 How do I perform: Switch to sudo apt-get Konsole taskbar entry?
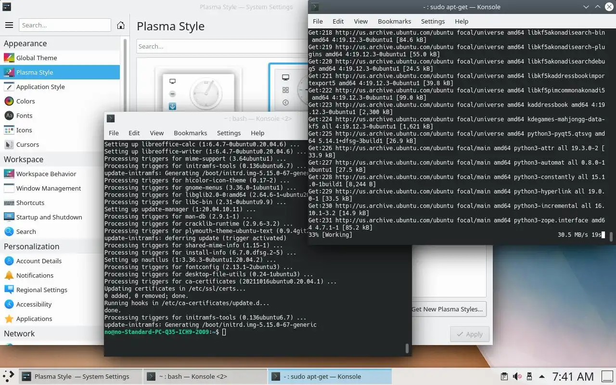click(330, 376)
